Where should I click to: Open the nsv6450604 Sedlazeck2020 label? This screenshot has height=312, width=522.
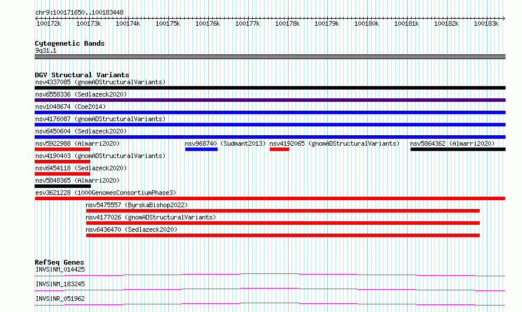pyautogui.click(x=81, y=131)
